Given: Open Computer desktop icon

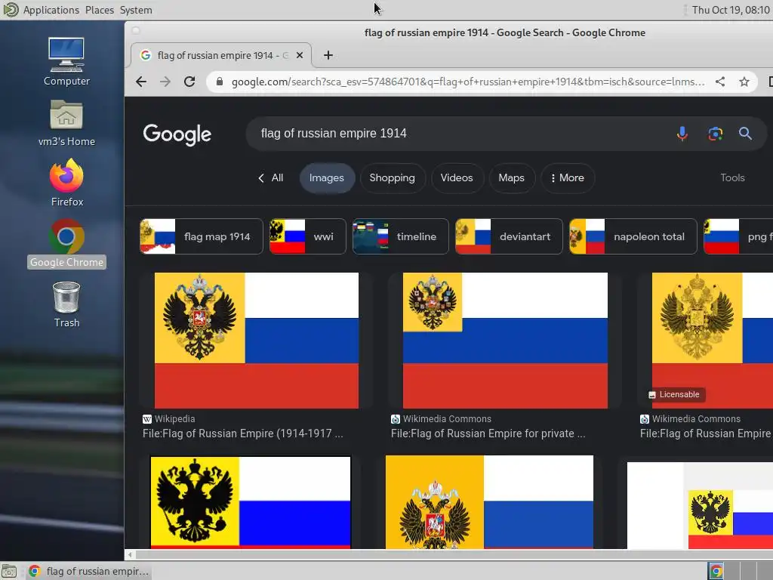Looking at the screenshot, I should (66, 62).
